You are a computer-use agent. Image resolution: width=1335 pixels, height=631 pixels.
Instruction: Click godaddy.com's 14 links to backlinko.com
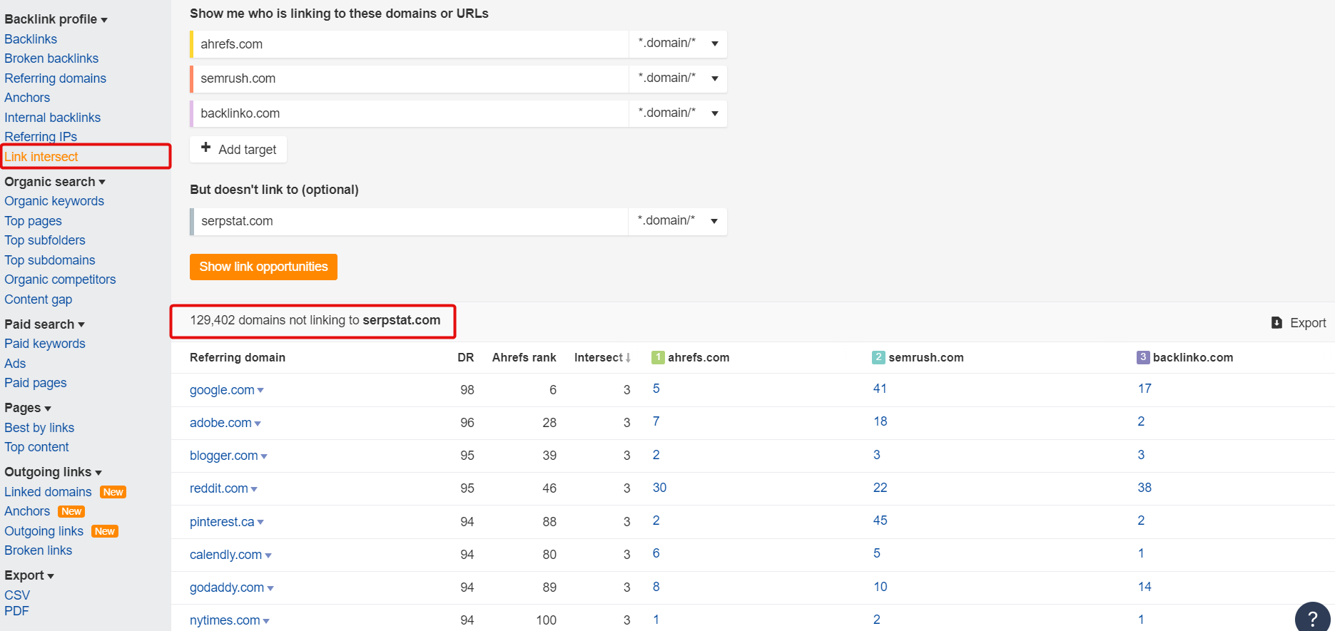(1144, 587)
